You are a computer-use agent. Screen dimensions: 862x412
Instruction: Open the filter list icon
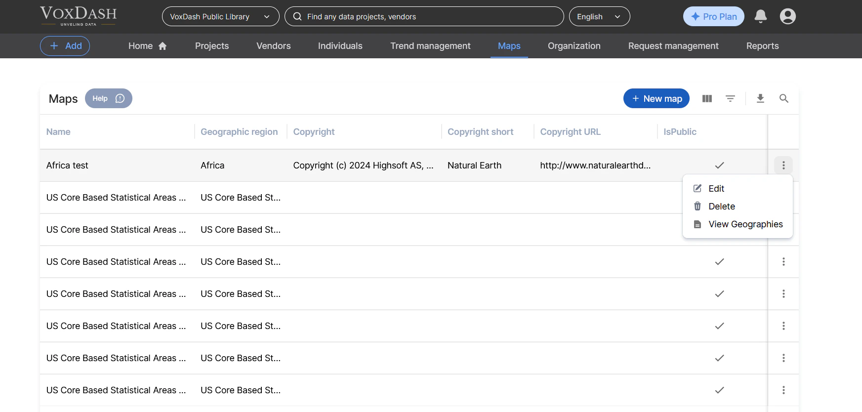pyautogui.click(x=730, y=98)
